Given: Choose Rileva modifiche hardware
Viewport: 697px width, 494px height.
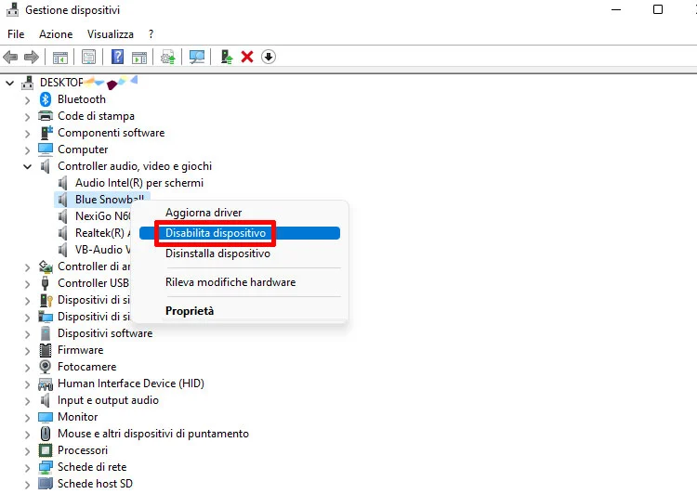Looking at the screenshot, I should click(230, 282).
